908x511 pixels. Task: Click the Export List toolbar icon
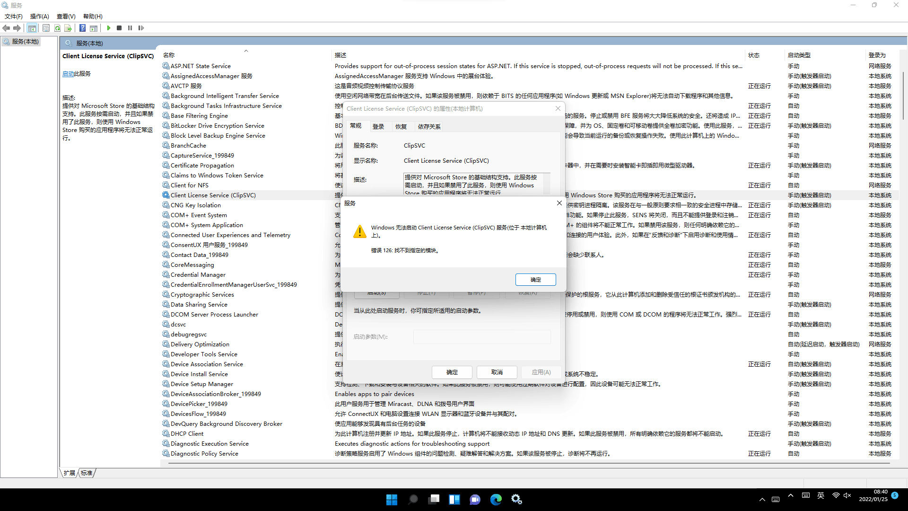(x=68, y=28)
